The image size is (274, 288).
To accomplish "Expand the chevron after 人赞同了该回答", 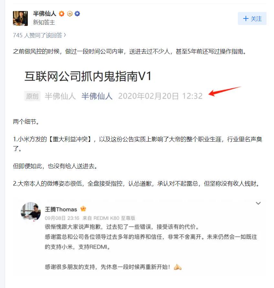I will point(65,35).
